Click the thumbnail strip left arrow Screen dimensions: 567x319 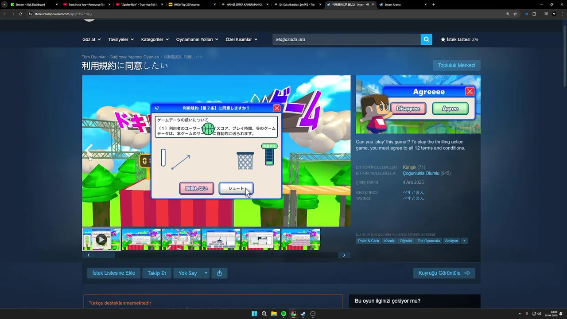[x=89, y=255]
